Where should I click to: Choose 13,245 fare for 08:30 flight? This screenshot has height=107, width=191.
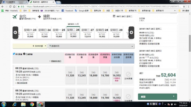[82, 95]
